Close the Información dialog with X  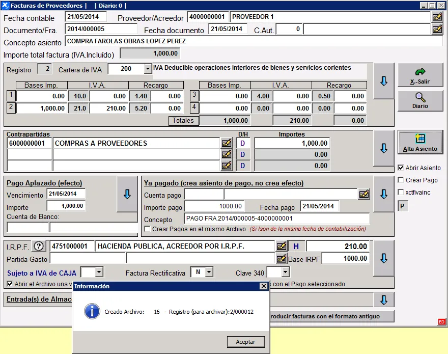(263, 286)
